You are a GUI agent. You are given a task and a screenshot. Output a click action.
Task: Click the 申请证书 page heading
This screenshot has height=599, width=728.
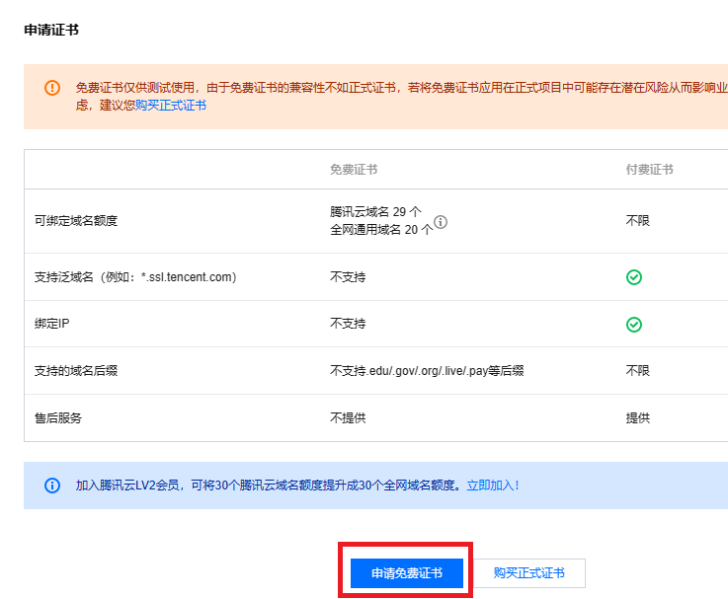point(51,30)
